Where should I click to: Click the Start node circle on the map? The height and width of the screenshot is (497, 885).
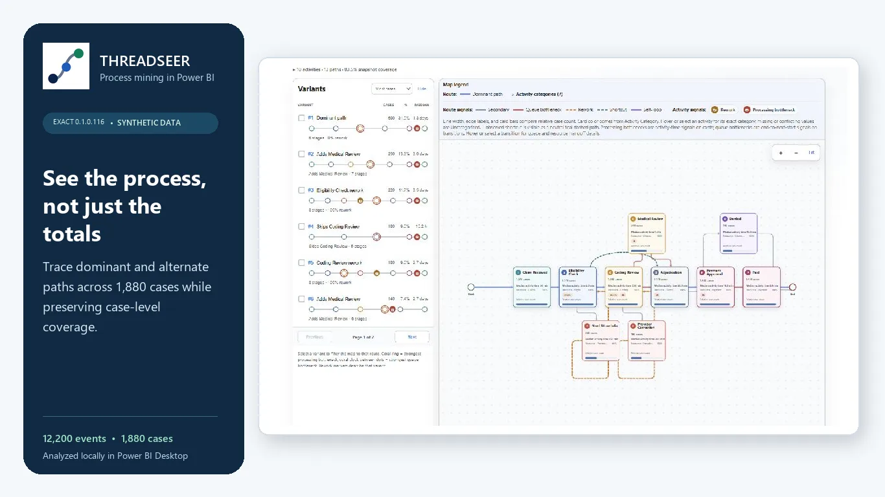click(471, 287)
